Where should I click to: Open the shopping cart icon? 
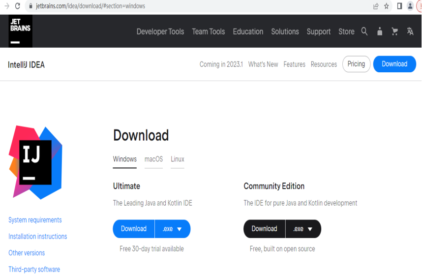(x=394, y=31)
